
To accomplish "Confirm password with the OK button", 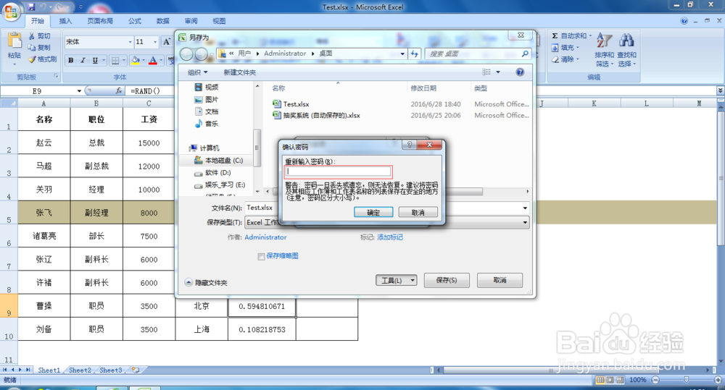I will point(373,212).
